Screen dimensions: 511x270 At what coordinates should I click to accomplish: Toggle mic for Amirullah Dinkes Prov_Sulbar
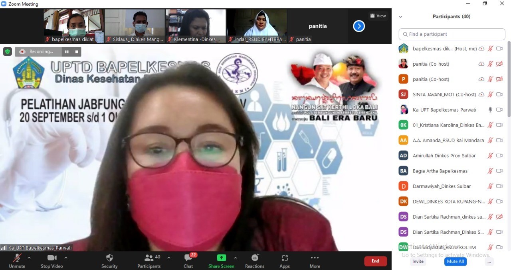pos(490,156)
